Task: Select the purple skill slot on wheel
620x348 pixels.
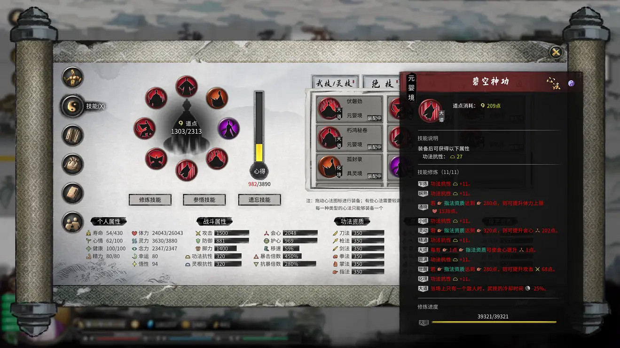Action: point(228,128)
